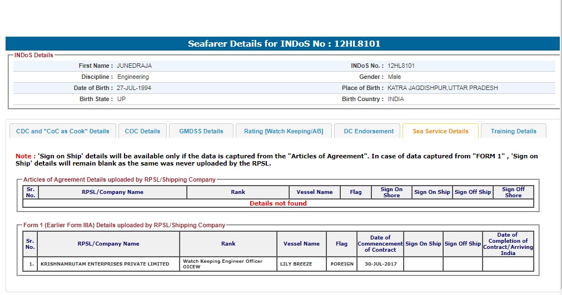Image resolution: width=562 pixels, height=295 pixels.
Task: Select the GMDSS Details tab
Action: coord(201,131)
